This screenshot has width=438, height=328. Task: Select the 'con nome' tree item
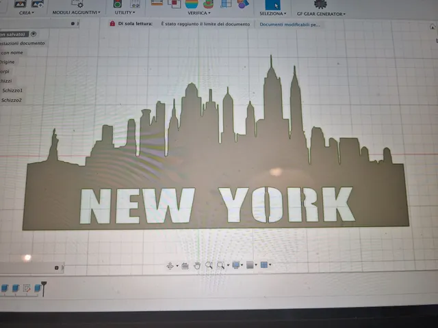coord(12,53)
